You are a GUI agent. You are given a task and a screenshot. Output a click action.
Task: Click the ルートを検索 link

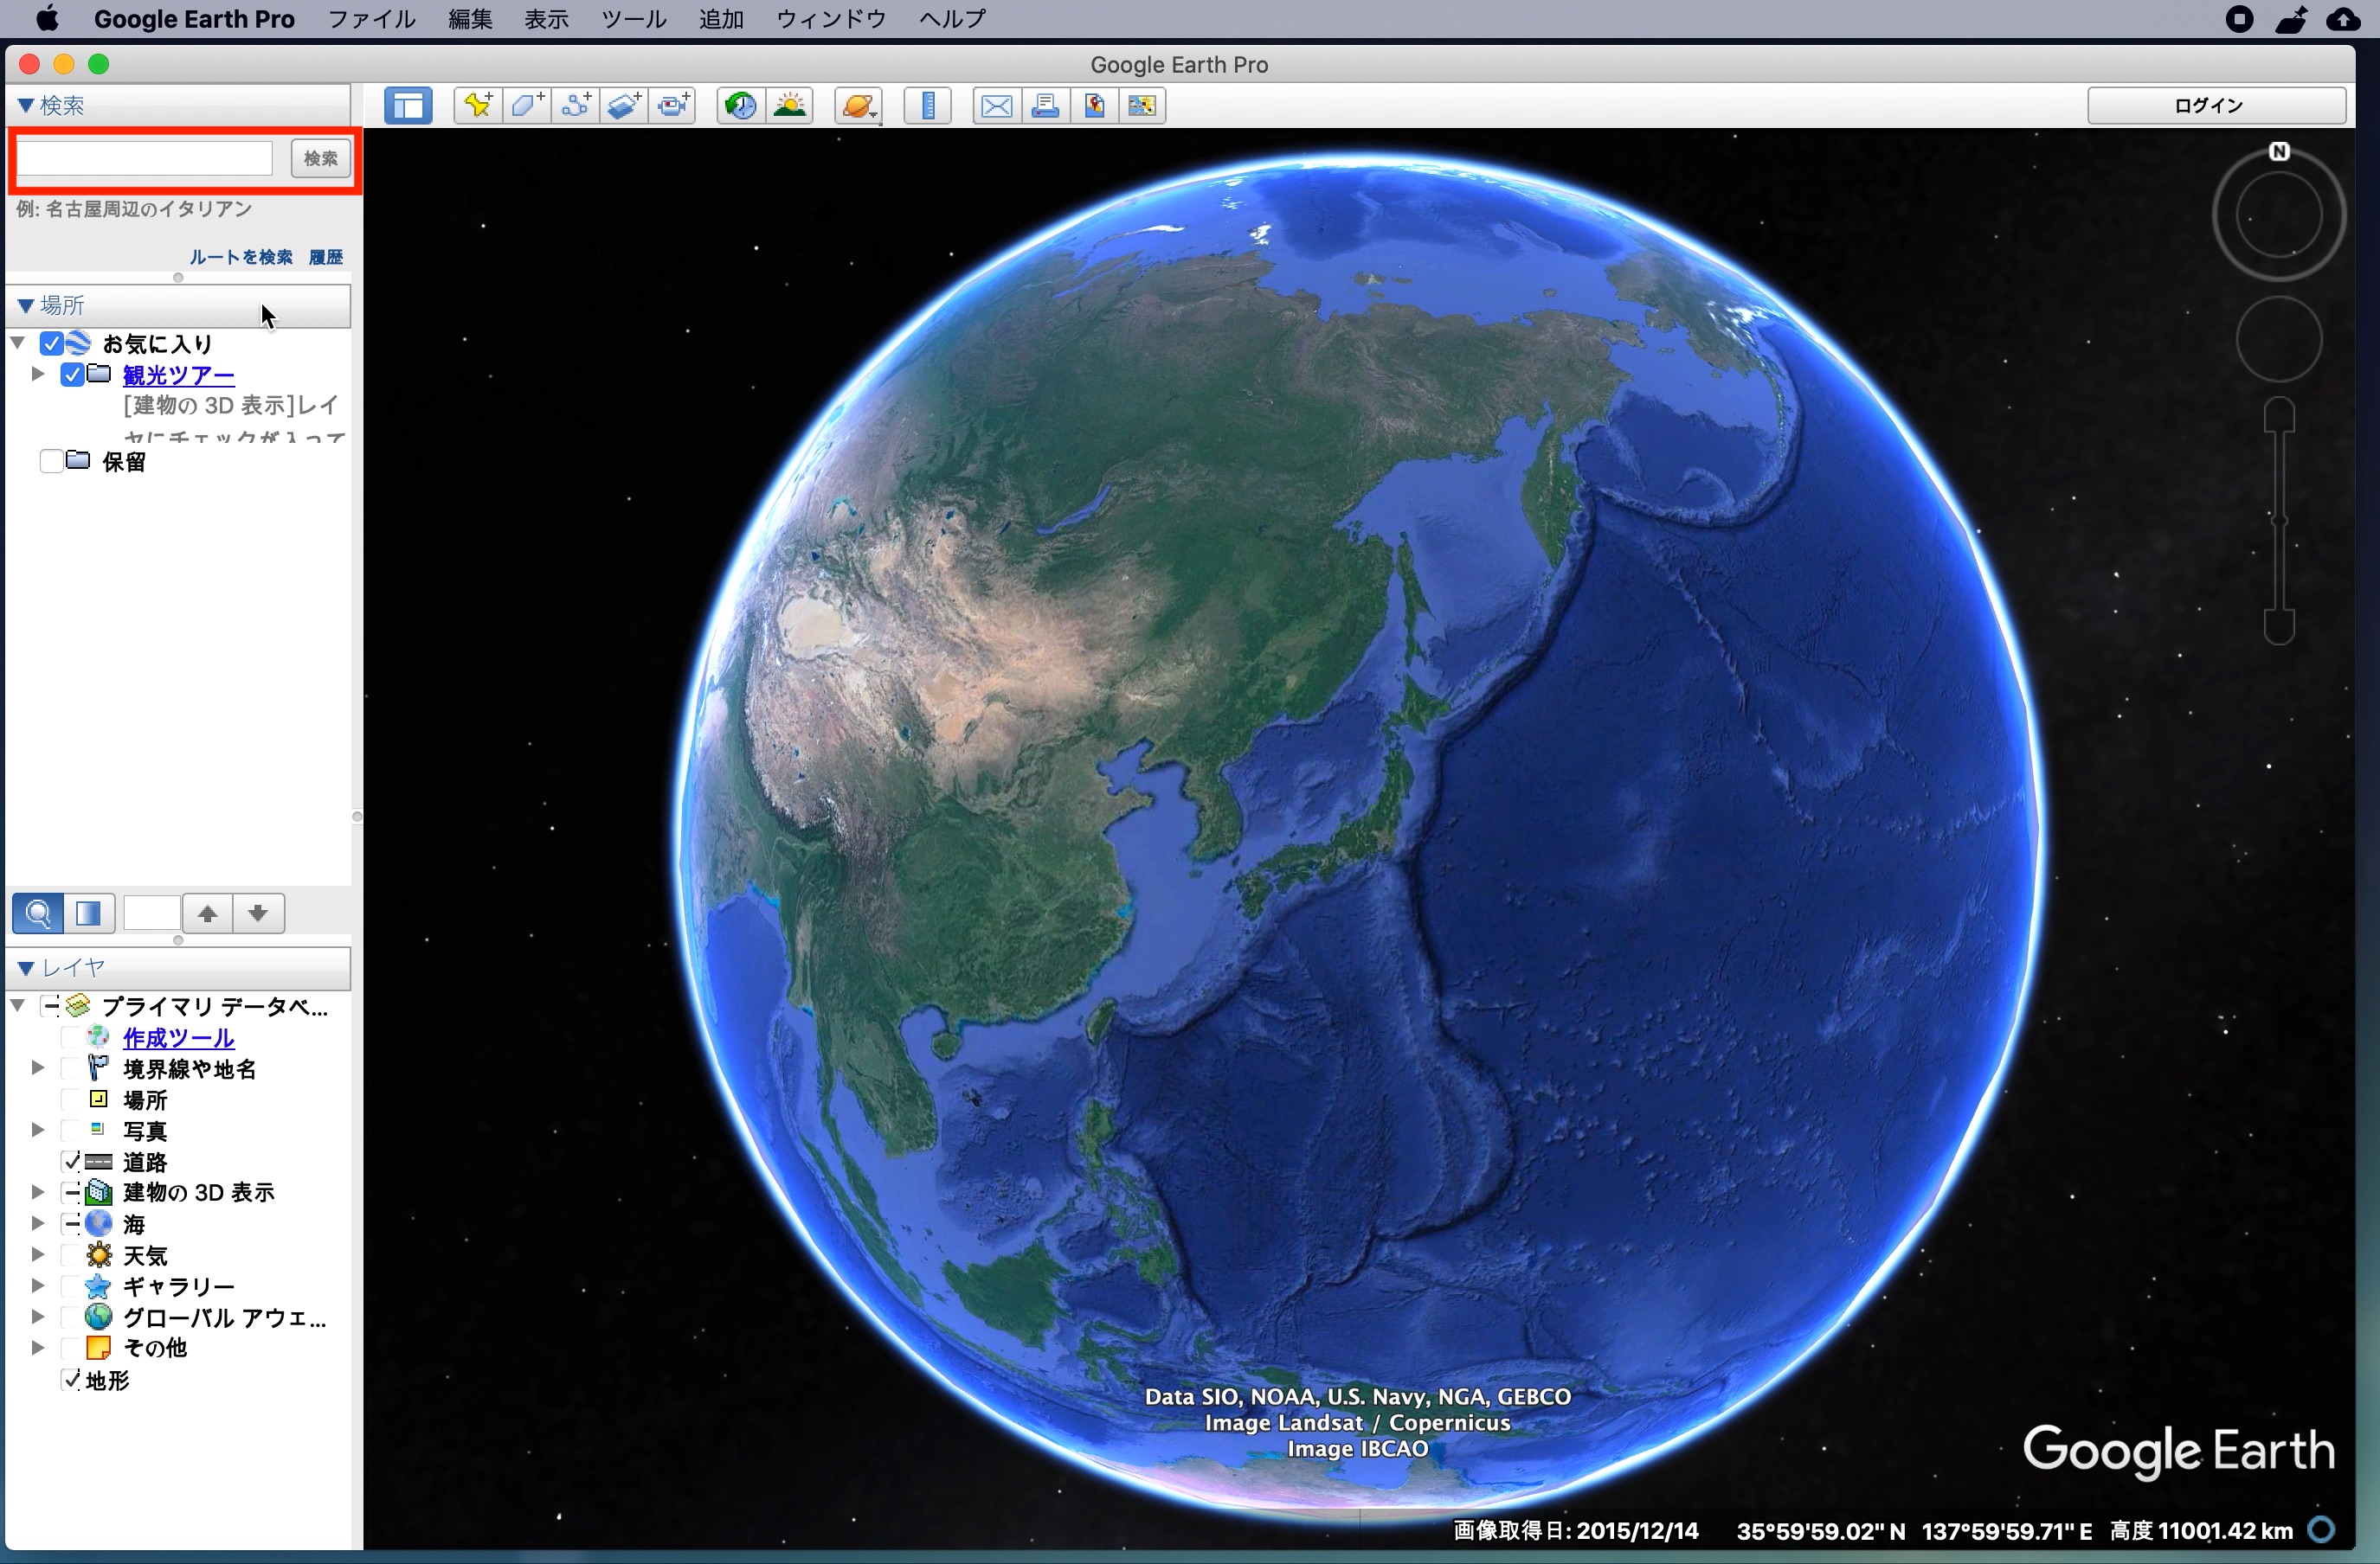241,257
